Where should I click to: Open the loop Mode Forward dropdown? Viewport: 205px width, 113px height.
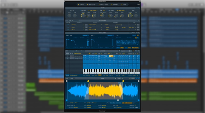[x=120, y=108]
